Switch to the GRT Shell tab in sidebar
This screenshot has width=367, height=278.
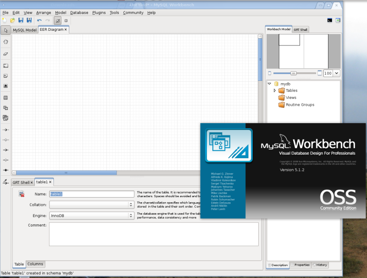point(300,29)
